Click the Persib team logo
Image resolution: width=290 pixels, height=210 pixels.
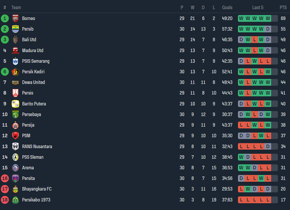pyautogui.click(x=15, y=29)
